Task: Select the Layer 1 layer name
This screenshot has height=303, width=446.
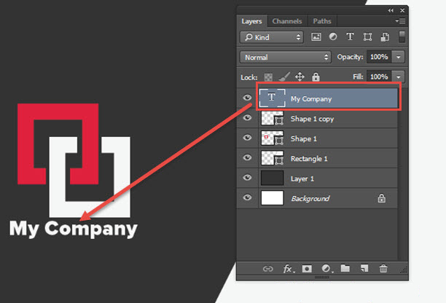Action: coord(302,178)
